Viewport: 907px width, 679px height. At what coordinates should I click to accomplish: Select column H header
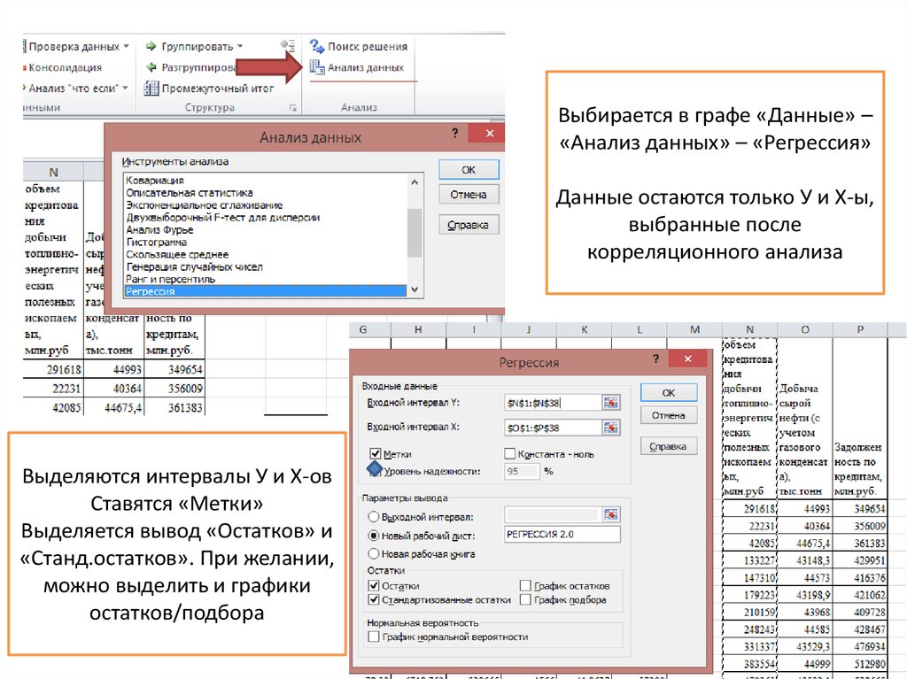pos(418,329)
